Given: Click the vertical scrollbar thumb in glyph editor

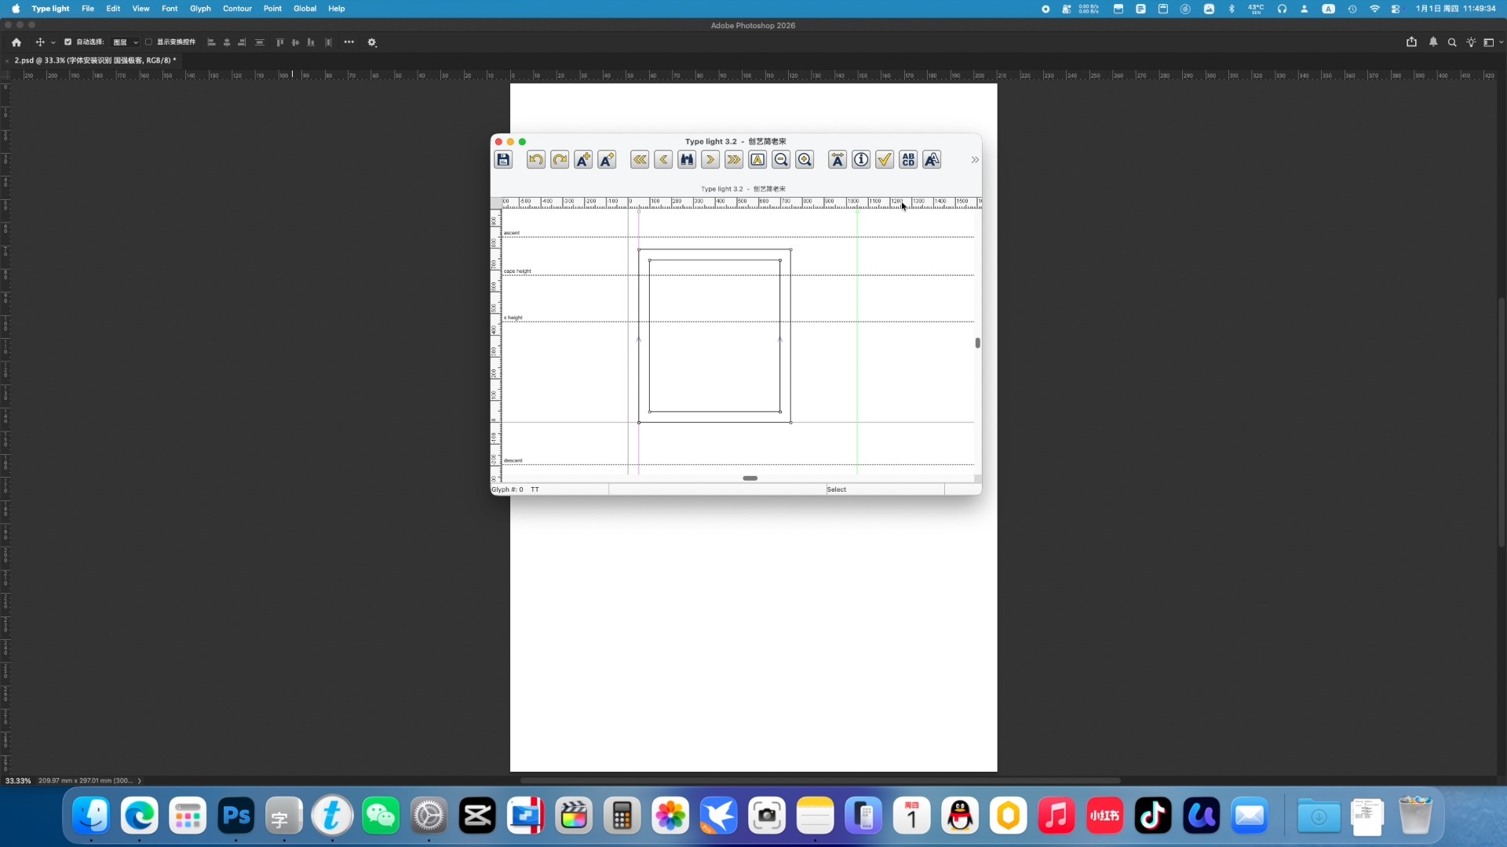Looking at the screenshot, I should tap(977, 343).
